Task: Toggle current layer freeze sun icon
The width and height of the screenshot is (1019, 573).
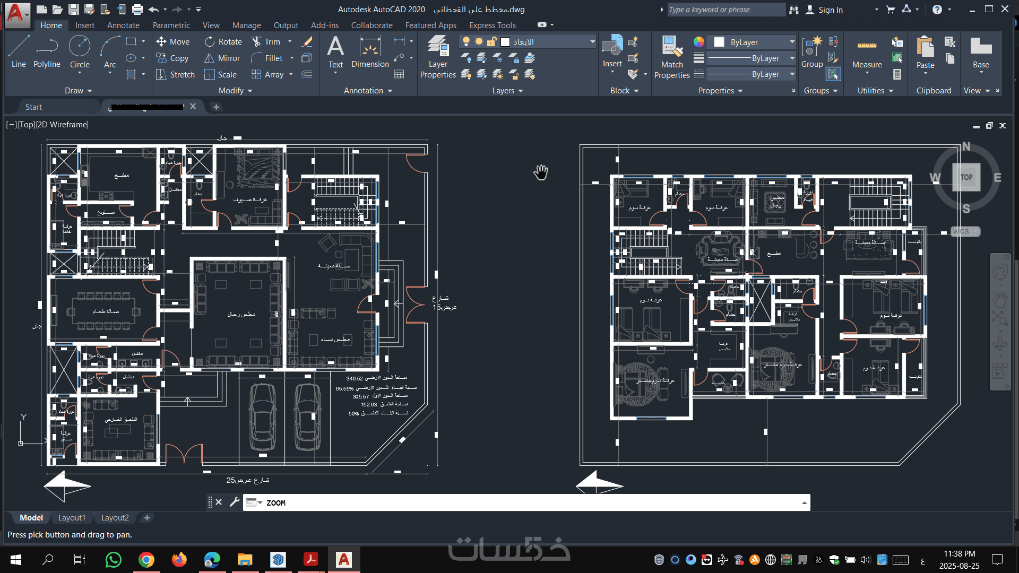Action: coord(479,42)
